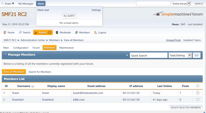Click the Moderate traffic light icon
The width and height of the screenshot is (206, 113).
coord(57,32)
